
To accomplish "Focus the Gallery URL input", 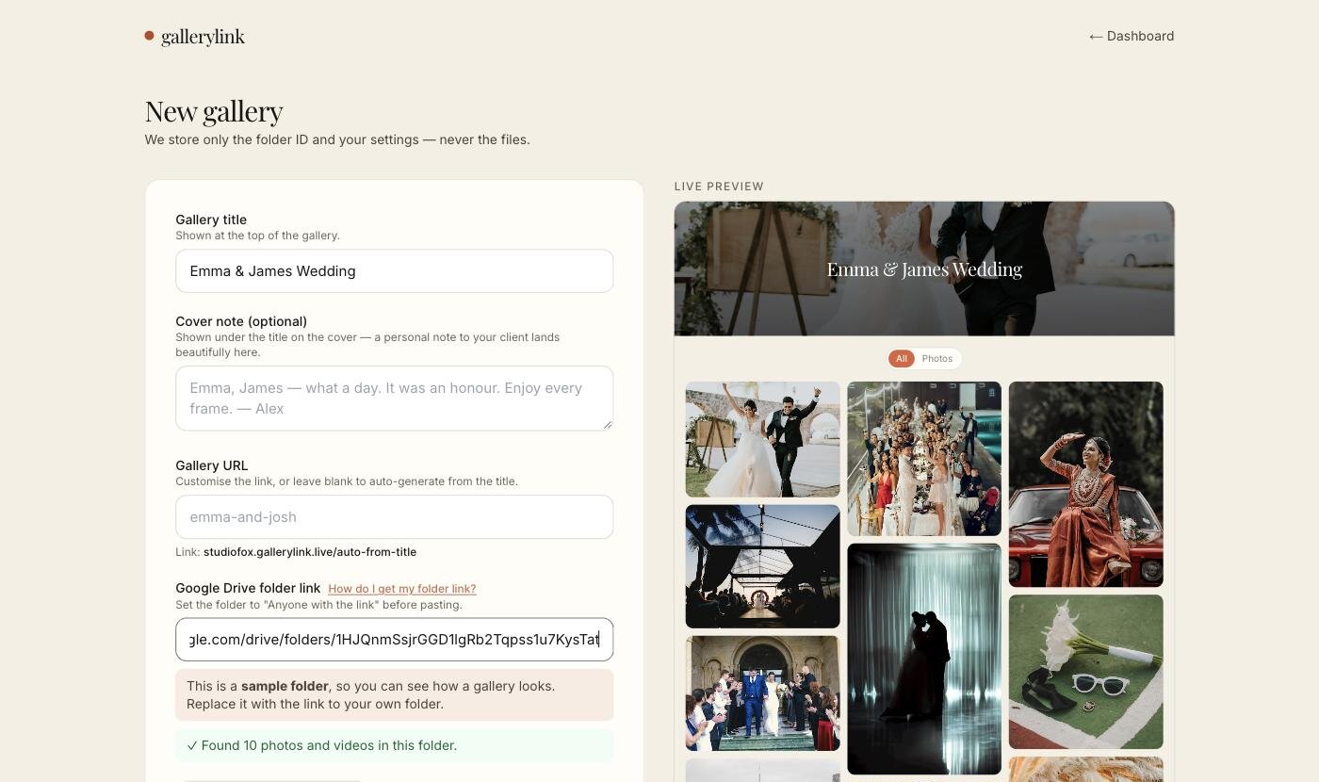I will (394, 517).
